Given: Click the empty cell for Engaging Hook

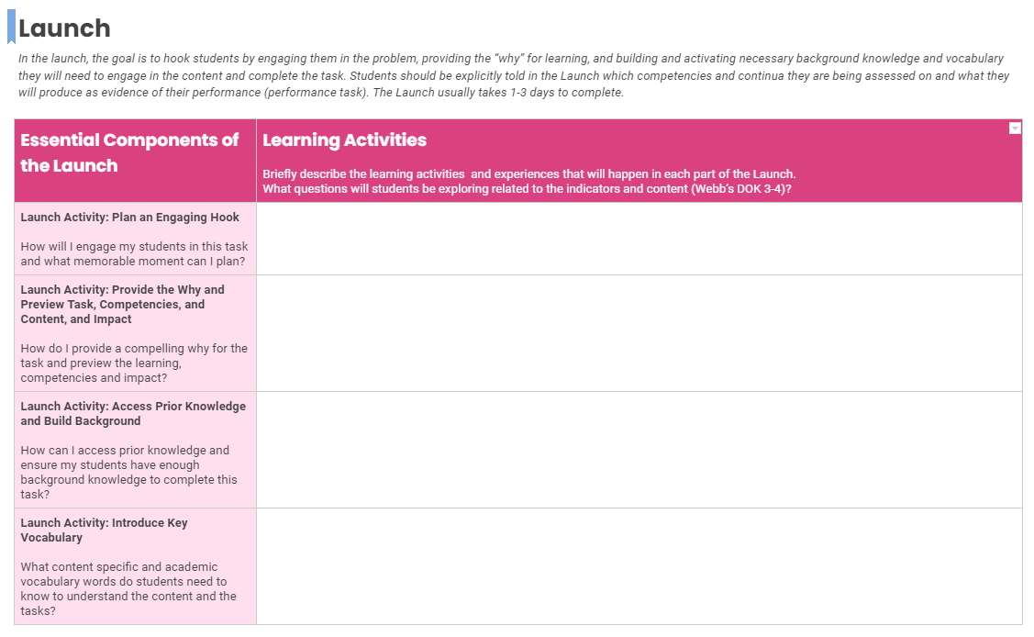Looking at the screenshot, I should pyautogui.click(x=639, y=239).
